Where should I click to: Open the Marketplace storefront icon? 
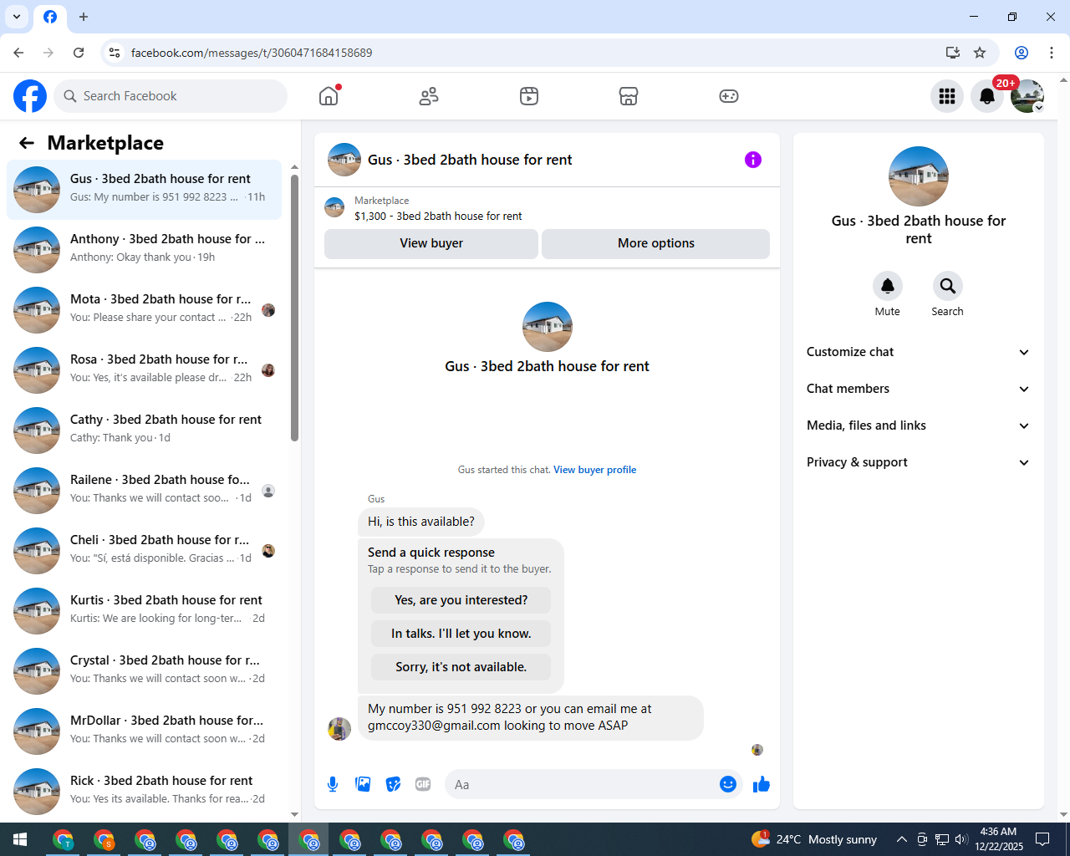click(629, 96)
